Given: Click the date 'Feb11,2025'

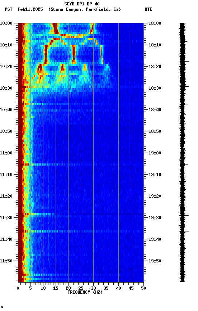Looking at the screenshot, I should click(x=30, y=9).
